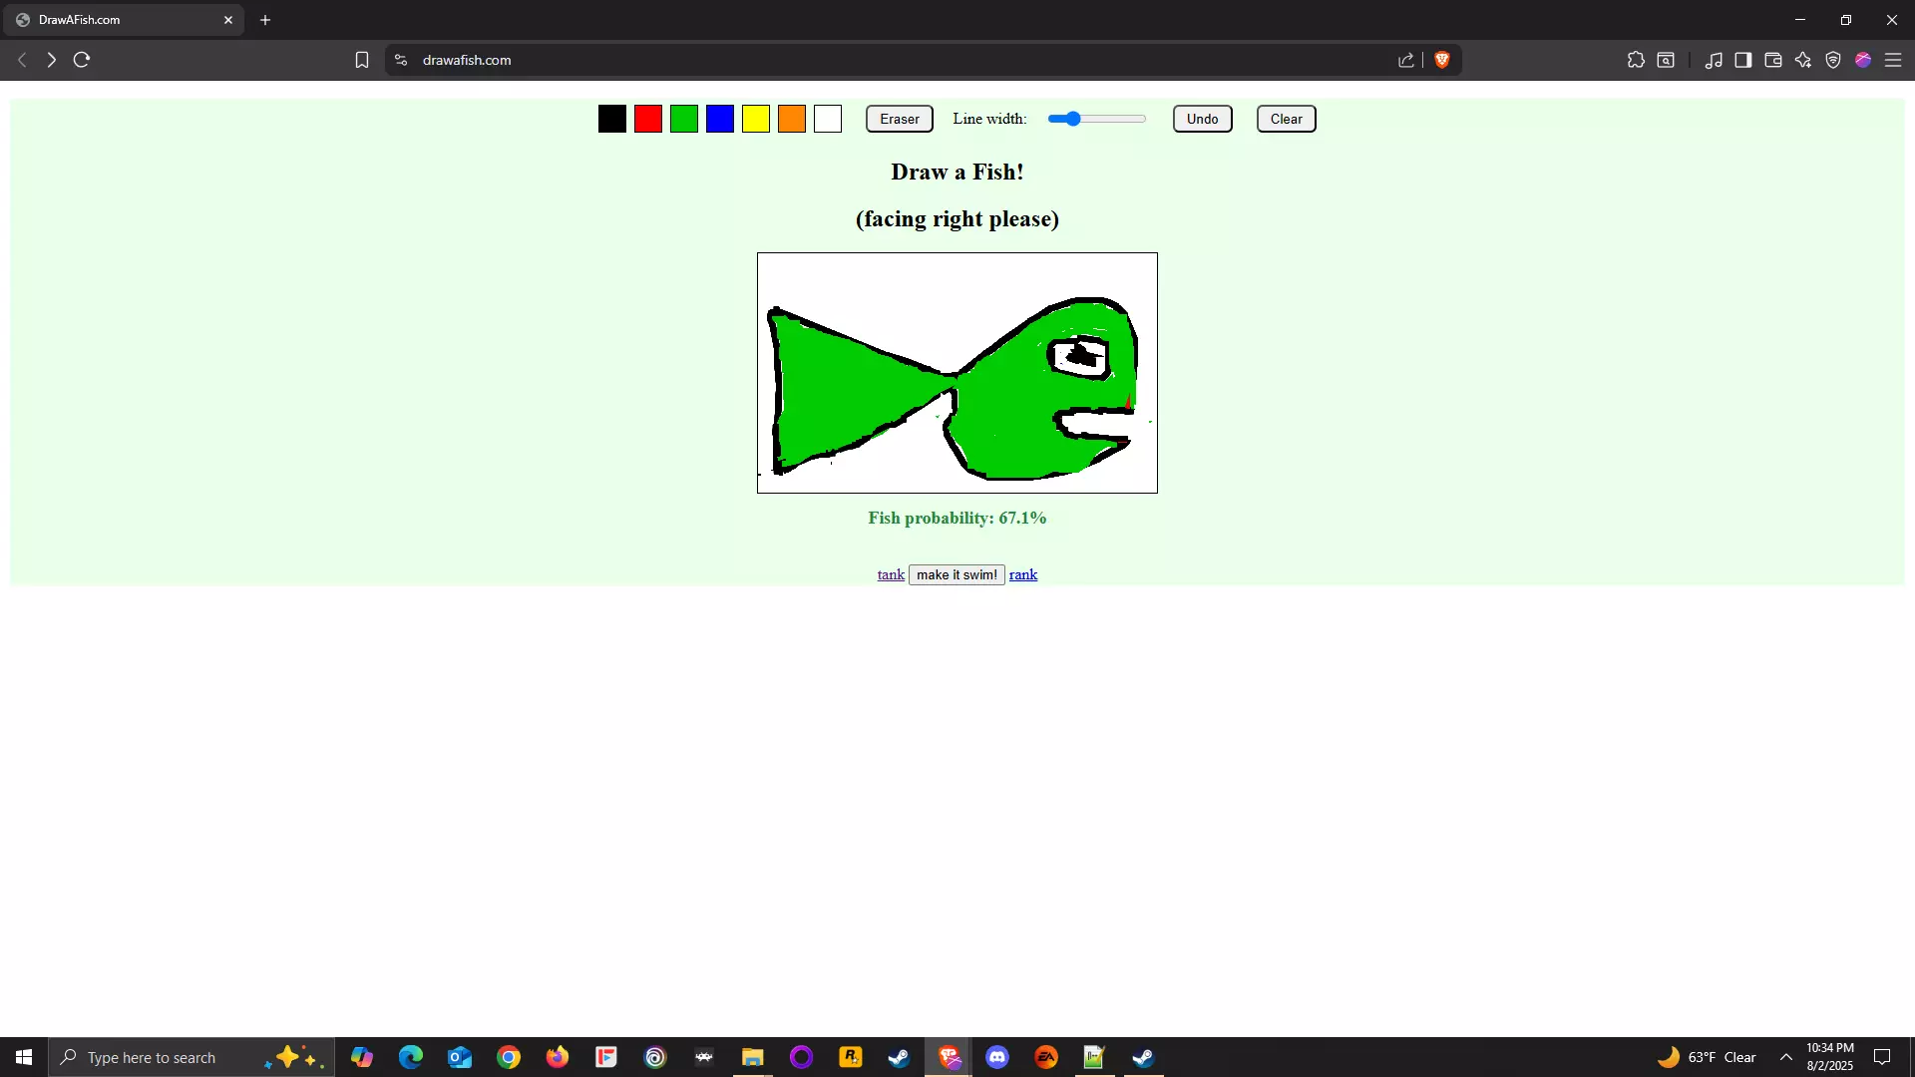Launch Discord from the taskbar

click(x=997, y=1057)
